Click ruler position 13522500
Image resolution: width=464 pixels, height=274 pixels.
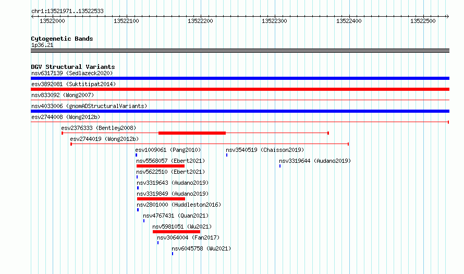pos(423,21)
